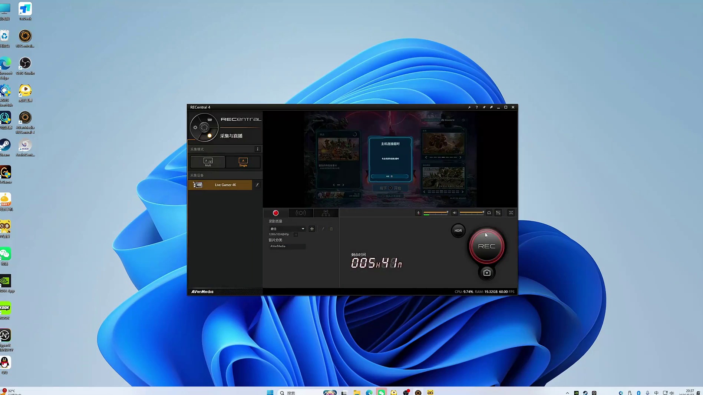Switch to the multi-stream tab
The width and height of the screenshot is (703, 395).
coord(326,213)
